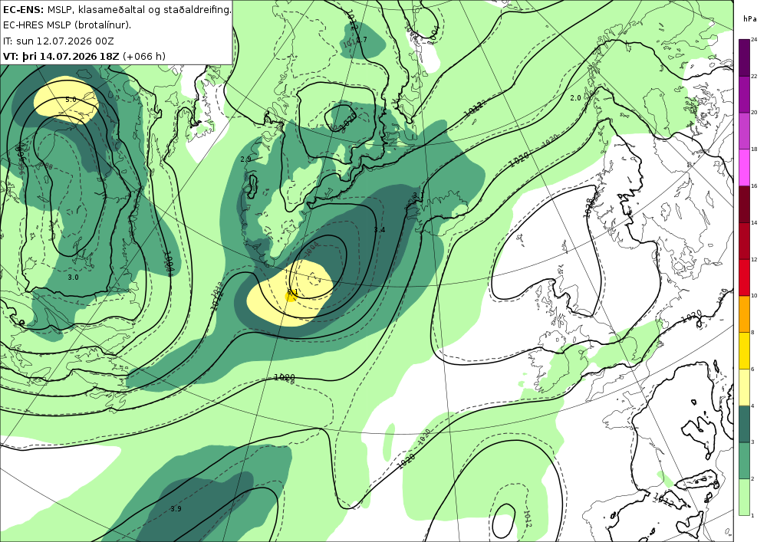Click the '2.7' spread value label
This screenshot has width=767, height=542.
point(361,40)
